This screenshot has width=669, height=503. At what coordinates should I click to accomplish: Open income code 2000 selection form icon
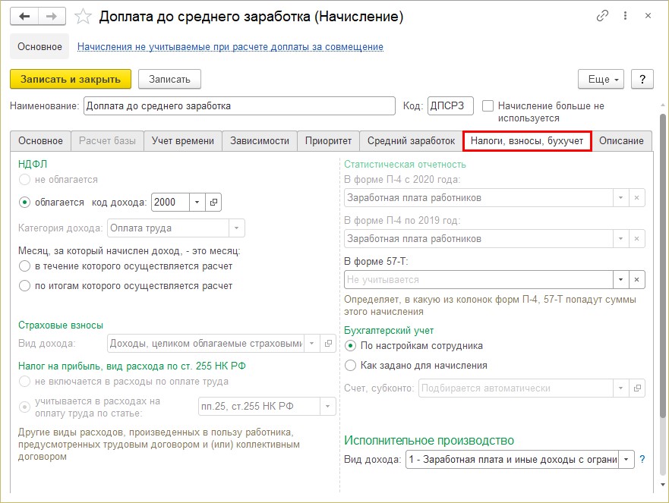[x=213, y=202]
